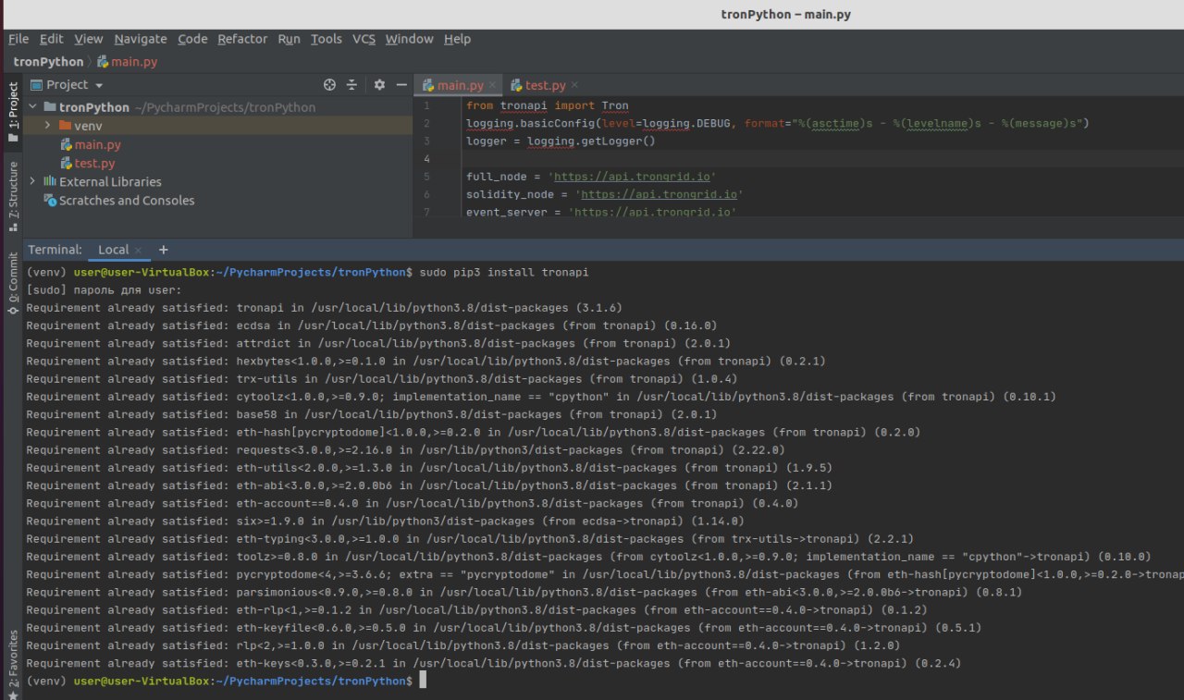
Task: Click the locate/select opened file target icon
Action: point(329,84)
